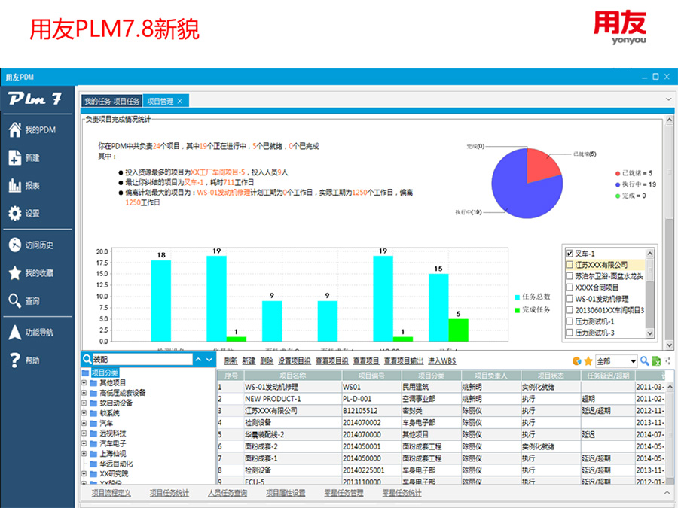Uncheck the 叉车-1 checkbox

(570, 254)
